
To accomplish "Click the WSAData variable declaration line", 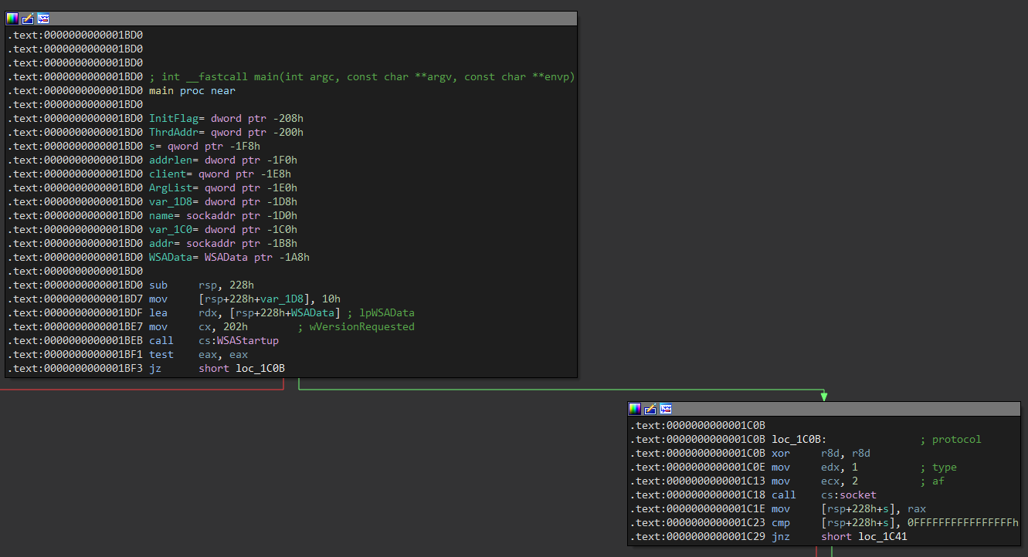I will (229, 257).
